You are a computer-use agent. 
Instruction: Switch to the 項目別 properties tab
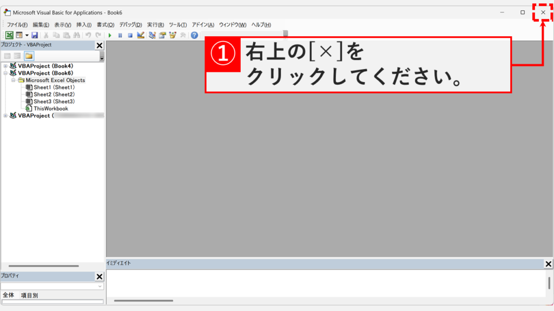(x=29, y=295)
